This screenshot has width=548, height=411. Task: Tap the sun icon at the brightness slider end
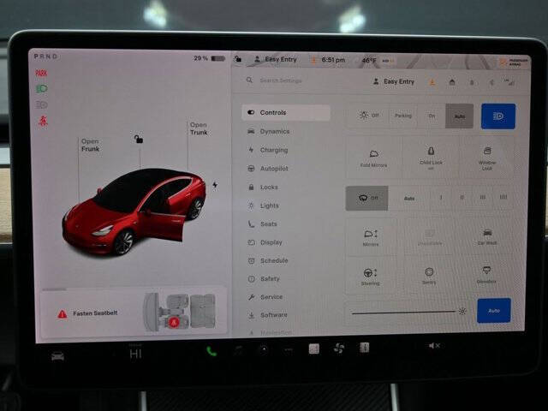[462, 311]
